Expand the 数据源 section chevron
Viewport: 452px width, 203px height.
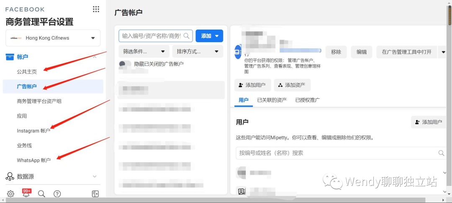click(95, 176)
